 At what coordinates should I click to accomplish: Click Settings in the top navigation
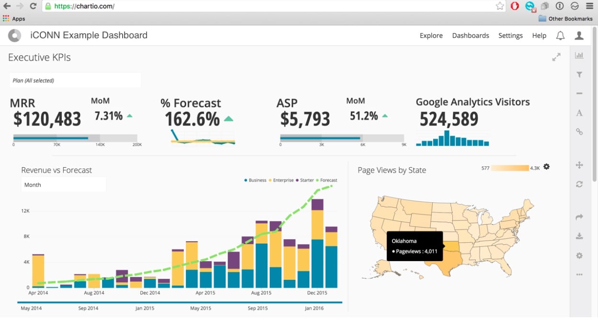tap(510, 35)
